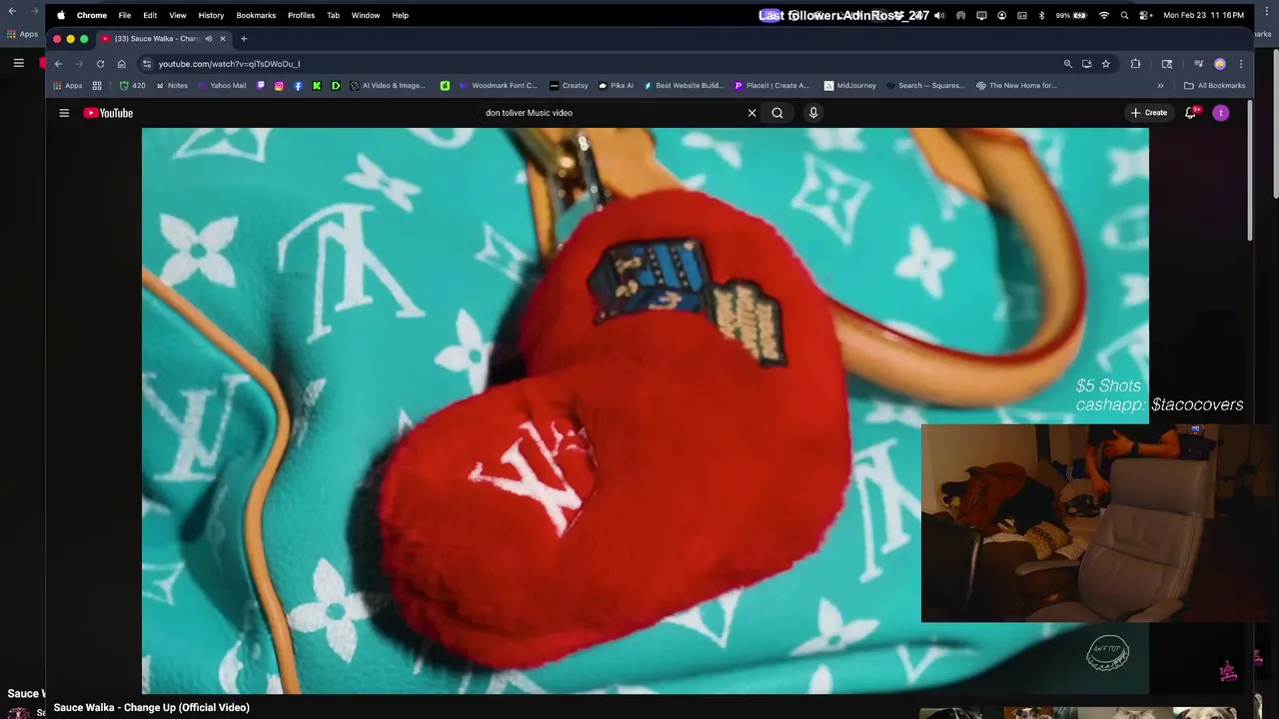Select the Sauce Walka YouTube tab
The image size is (1279, 719).
point(163,39)
